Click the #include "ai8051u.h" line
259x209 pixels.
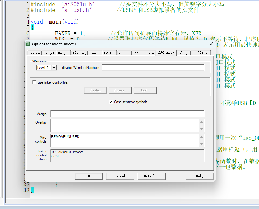click(x=63, y=4)
